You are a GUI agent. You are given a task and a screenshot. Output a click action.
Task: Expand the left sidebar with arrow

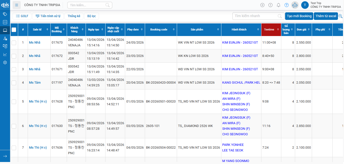coord(5,156)
